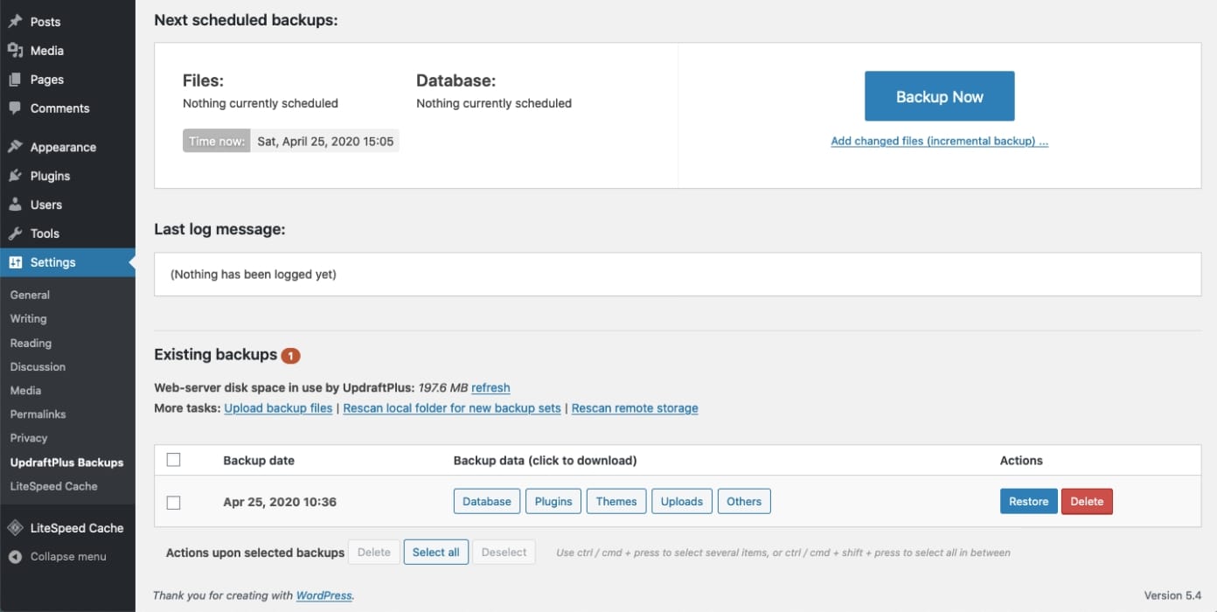Go to General settings submenu
Viewport: 1217px width, 612px height.
[x=30, y=296]
